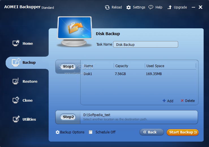This screenshot has height=147, width=209.
Task: Click the Help text label
Action: [159, 7]
